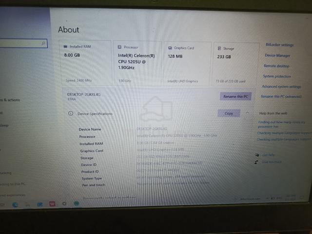Open System protection link

(276, 76)
